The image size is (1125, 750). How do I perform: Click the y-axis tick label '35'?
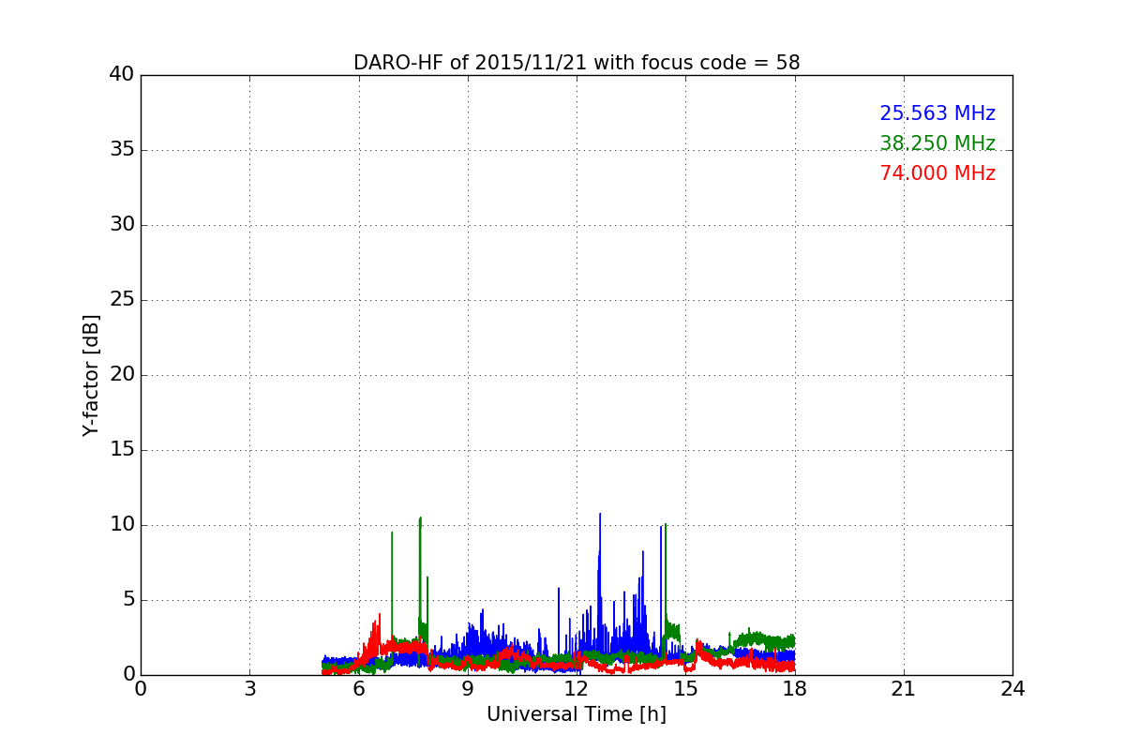pos(122,150)
